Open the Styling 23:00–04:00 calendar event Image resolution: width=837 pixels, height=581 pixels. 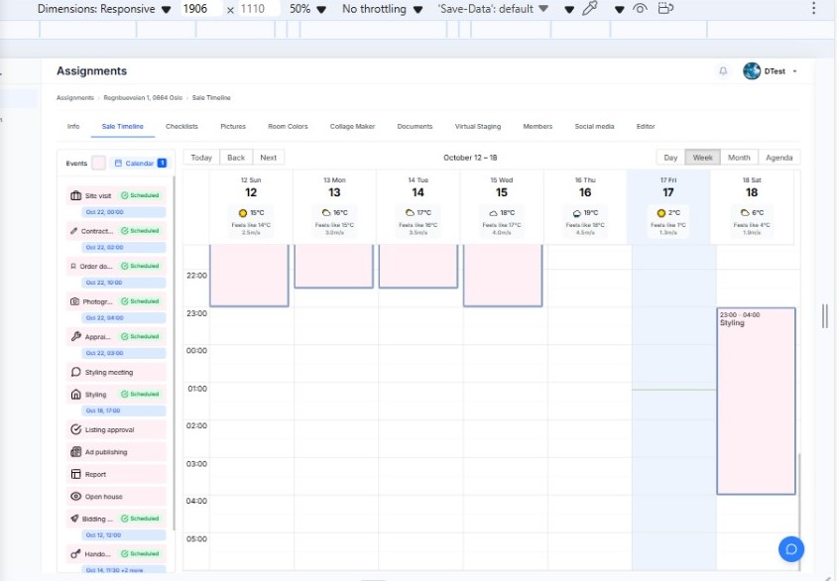pos(756,402)
